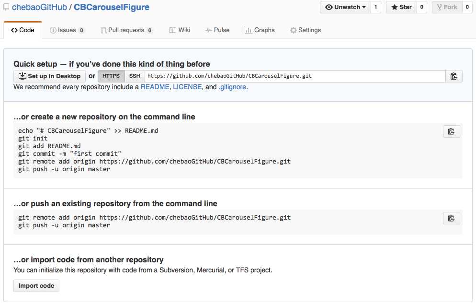The width and height of the screenshot is (476, 305).
Task: Click the Graphs bar chart icon
Action: pyautogui.click(x=248, y=30)
